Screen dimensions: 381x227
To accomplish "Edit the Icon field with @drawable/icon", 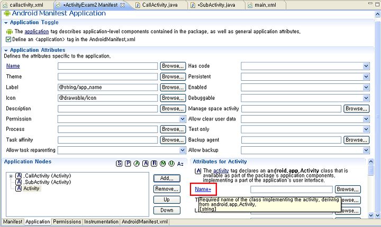I will 107,98.
